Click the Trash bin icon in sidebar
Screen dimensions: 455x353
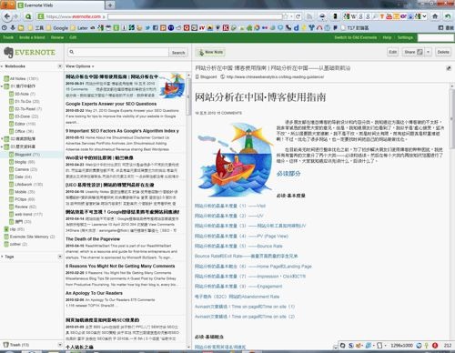click(6, 345)
